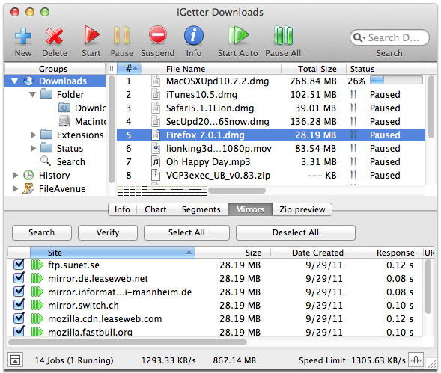Uncheck the mozilla.cdn.leaseweb.com mirror checkbox

[x=19, y=318]
